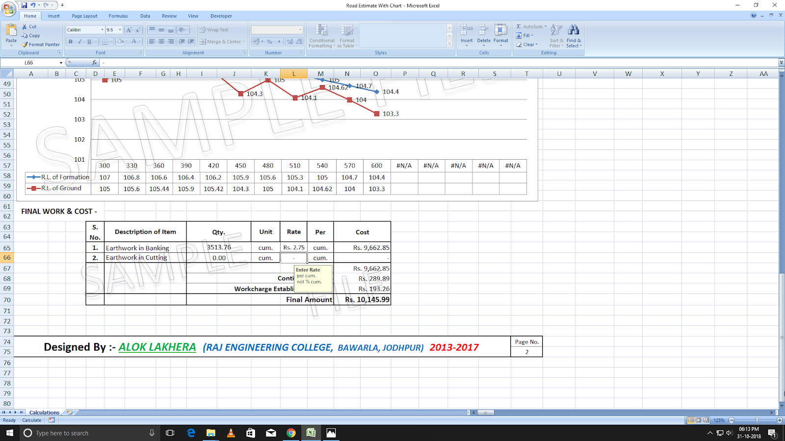Select the Calculations sheet tab

44,412
